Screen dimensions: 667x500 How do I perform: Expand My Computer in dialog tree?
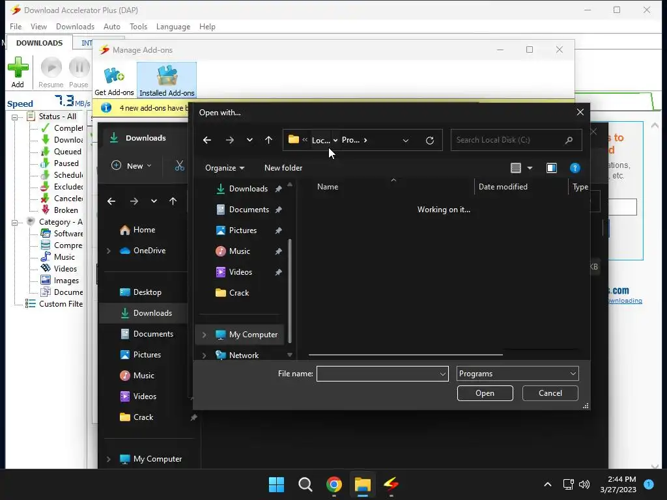[x=204, y=335]
